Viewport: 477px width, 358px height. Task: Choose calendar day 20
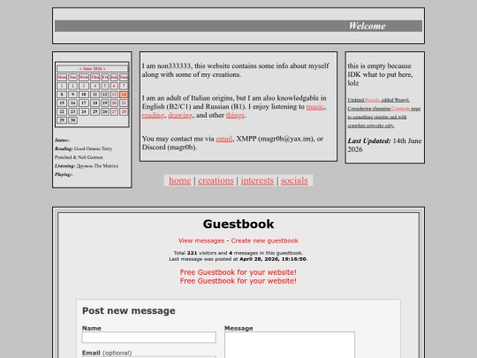[114, 103]
